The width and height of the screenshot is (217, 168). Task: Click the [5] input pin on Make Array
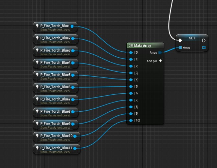[131, 87]
